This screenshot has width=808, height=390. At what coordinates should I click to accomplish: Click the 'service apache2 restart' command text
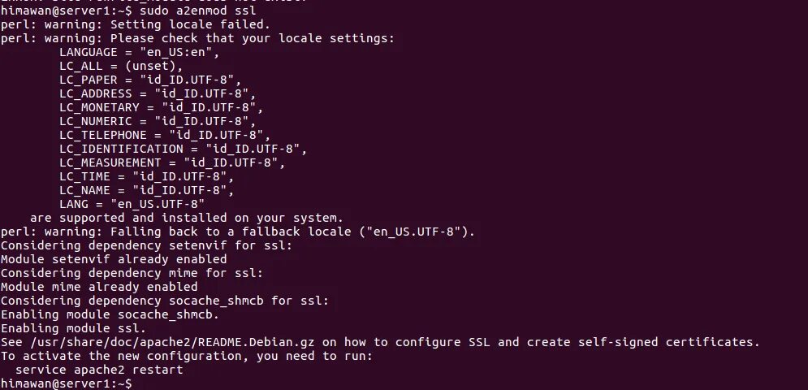coord(99,370)
